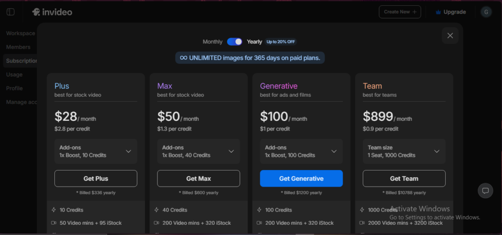502x235 pixels.
Task: Select Yearly billing label
Action: click(x=254, y=42)
